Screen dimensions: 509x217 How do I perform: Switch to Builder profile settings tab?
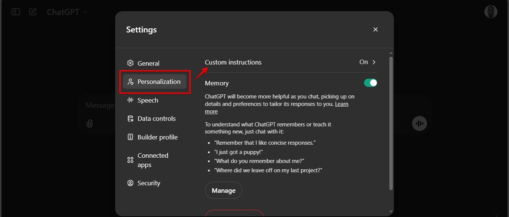(x=157, y=137)
